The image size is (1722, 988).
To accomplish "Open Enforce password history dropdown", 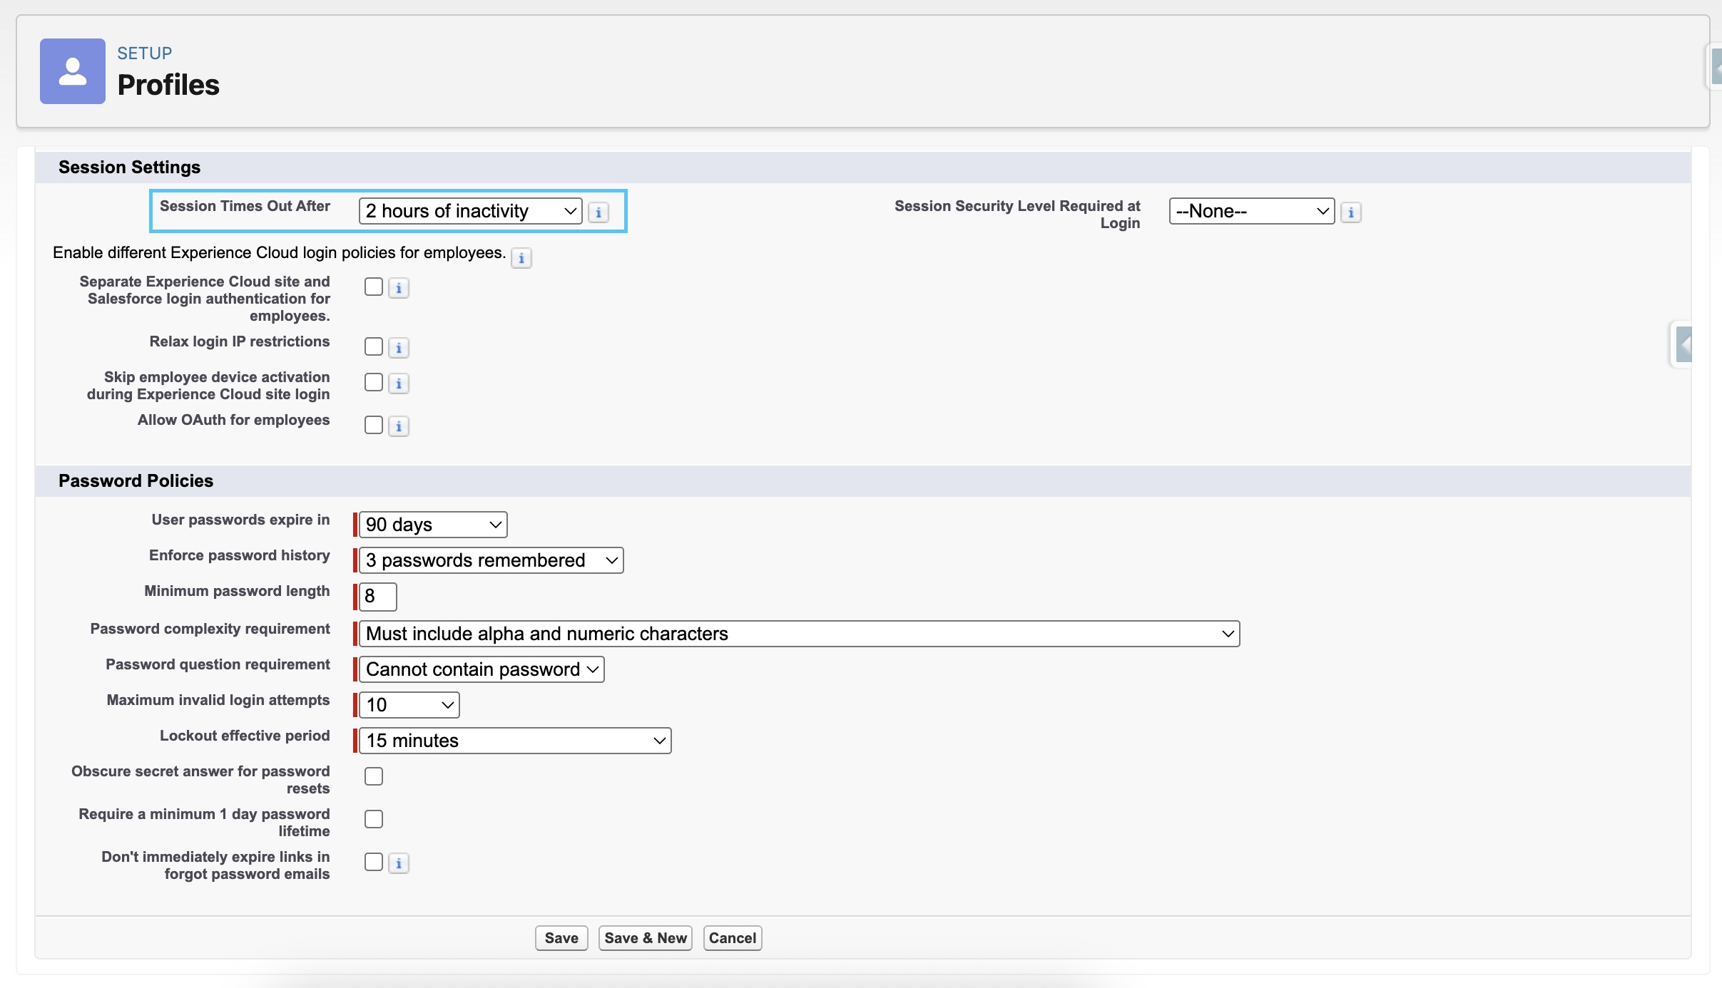I will [x=491, y=560].
